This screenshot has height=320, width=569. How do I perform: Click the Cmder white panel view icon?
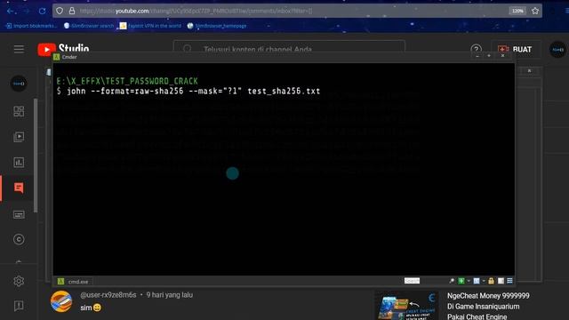[501, 281]
